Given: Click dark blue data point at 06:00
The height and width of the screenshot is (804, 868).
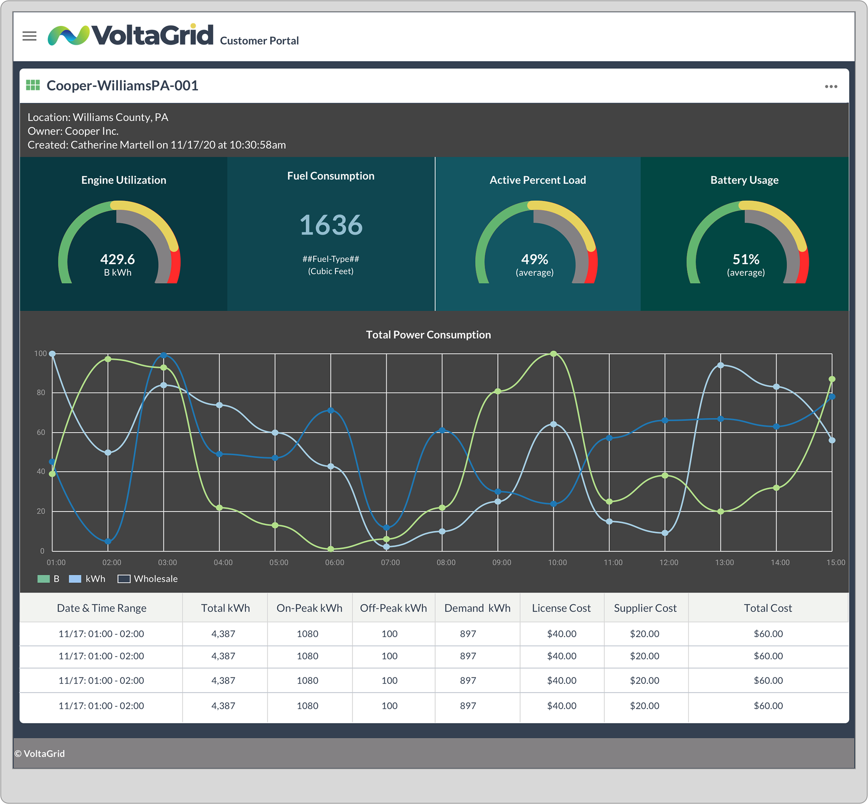Looking at the screenshot, I should (330, 410).
